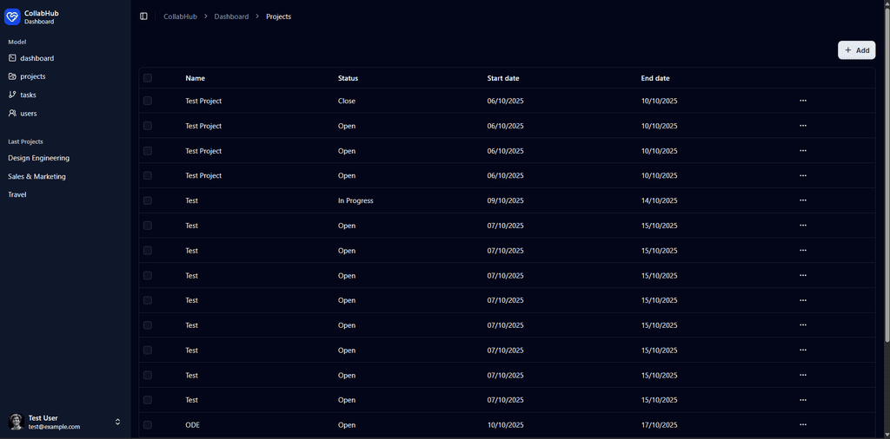
Task: Click the tasks branch icon
Action: pos(12,95)
